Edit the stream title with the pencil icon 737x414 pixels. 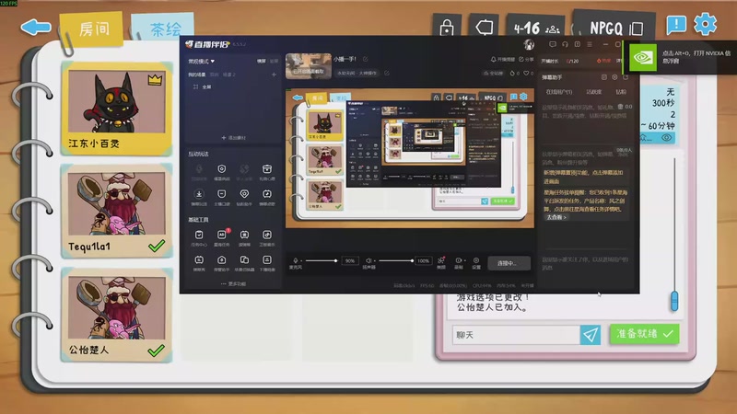(x=365, y=59)
